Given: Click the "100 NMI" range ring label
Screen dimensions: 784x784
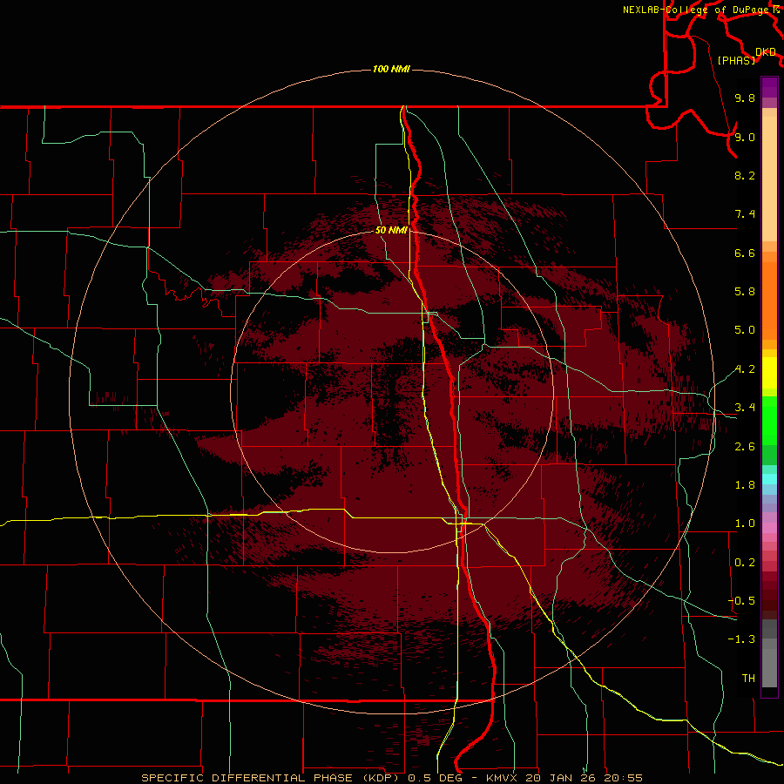Looking at the screenshot, I should 391,69.
